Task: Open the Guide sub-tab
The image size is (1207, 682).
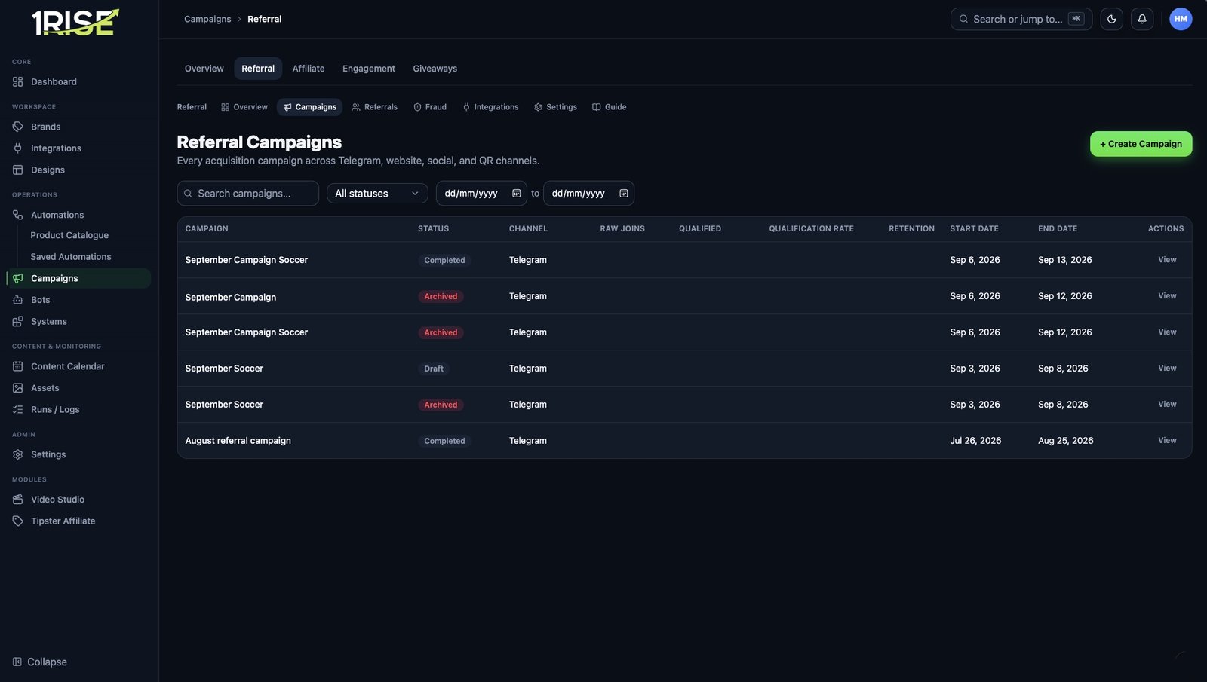Action: tap(610, 107)
